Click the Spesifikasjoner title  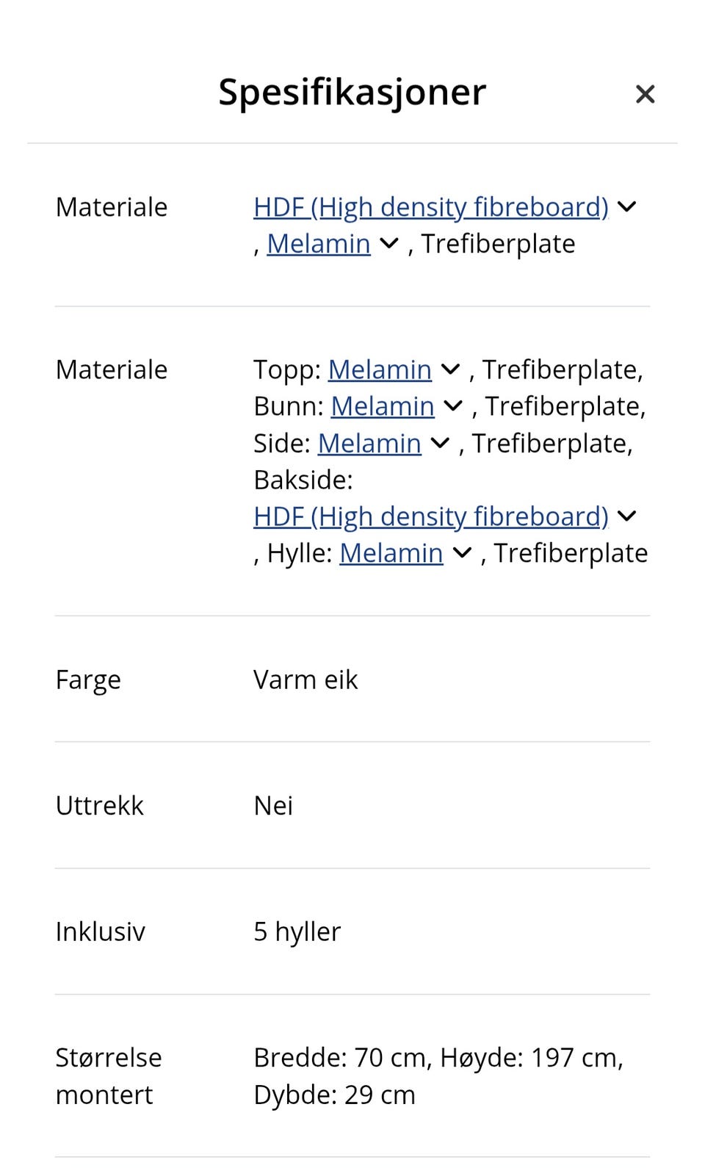pos(351,91)
